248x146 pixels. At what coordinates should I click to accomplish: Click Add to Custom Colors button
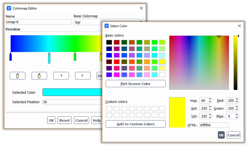(x=136, y=124)
